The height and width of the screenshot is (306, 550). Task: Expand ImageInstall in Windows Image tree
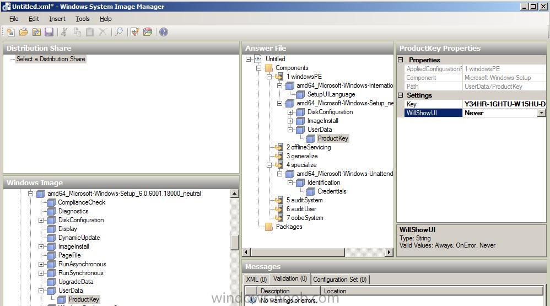(41, 246)
